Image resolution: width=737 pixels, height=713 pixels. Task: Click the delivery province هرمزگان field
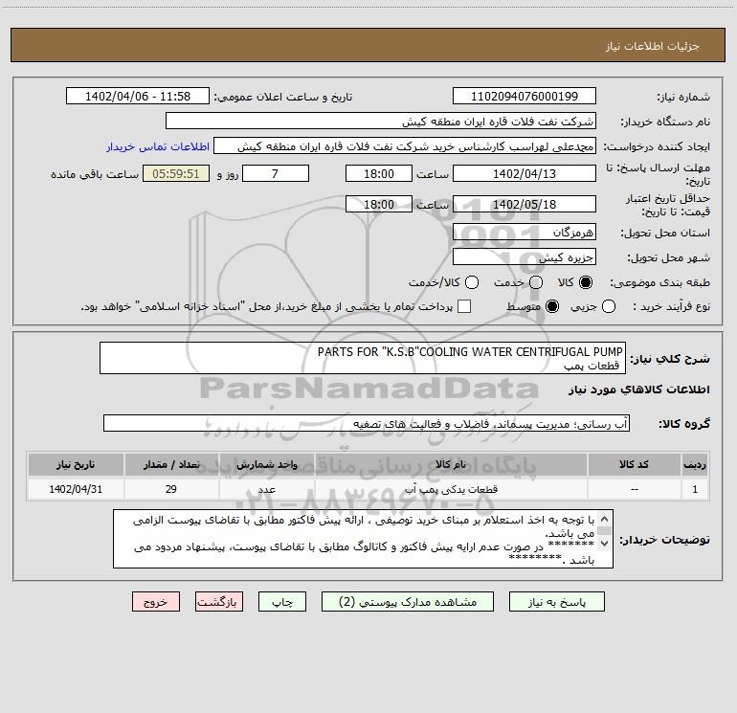pos(525,232)
